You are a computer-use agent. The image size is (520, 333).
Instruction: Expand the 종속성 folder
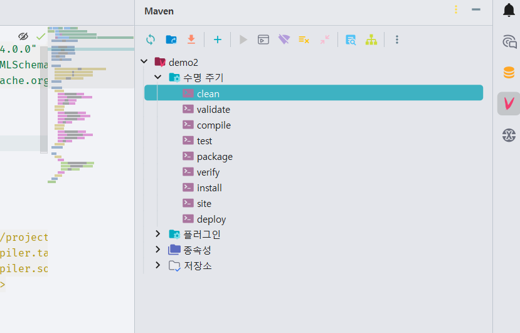tap(158, 249)
